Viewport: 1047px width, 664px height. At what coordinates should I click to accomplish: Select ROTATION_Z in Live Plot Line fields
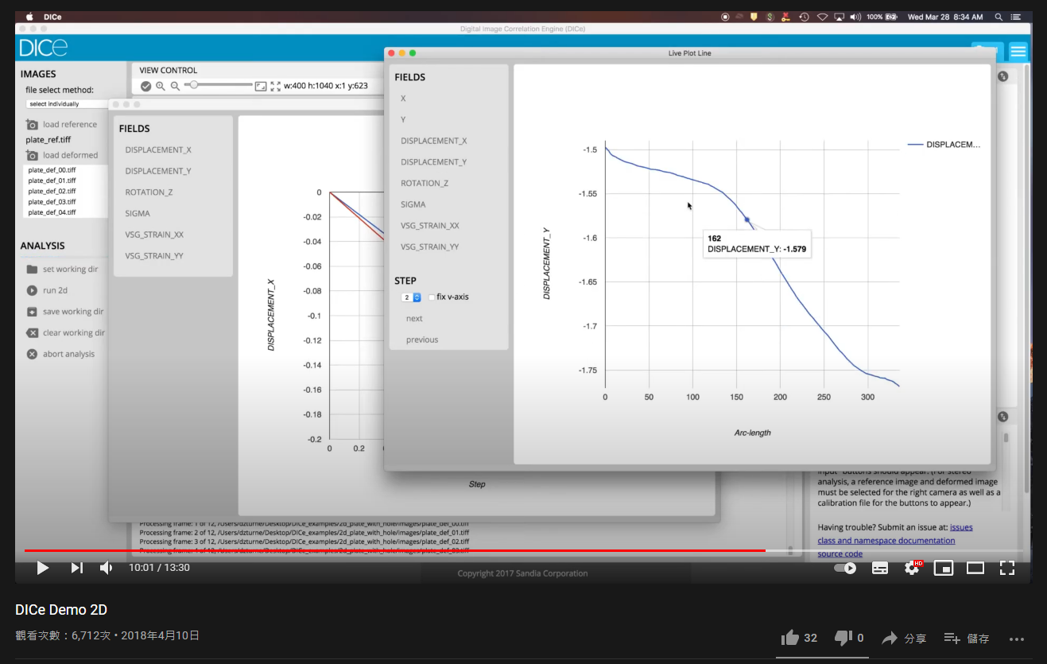(425, 183)
